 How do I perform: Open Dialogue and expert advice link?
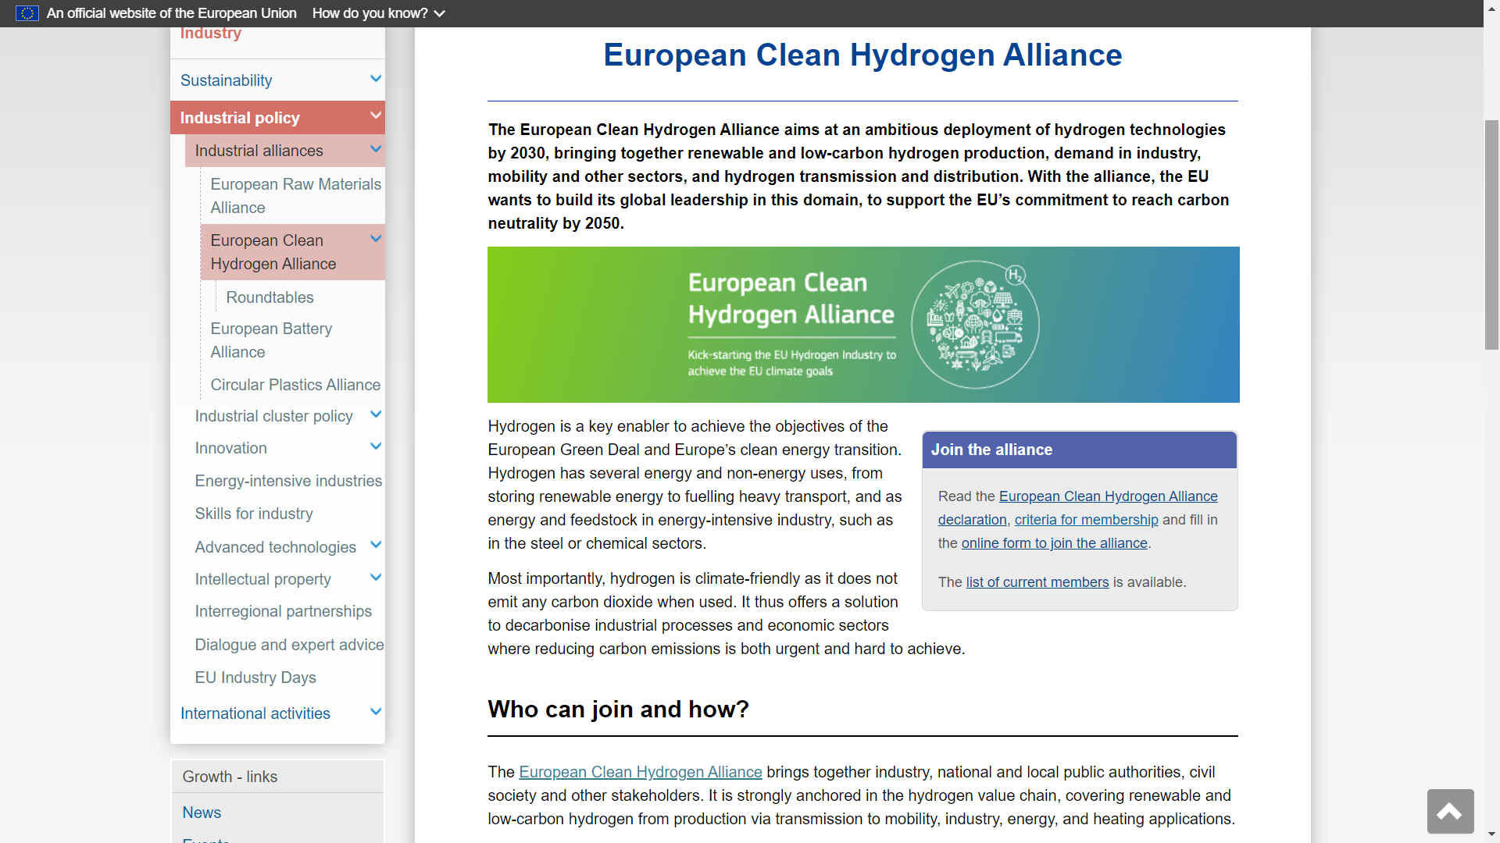click(289, 645)
